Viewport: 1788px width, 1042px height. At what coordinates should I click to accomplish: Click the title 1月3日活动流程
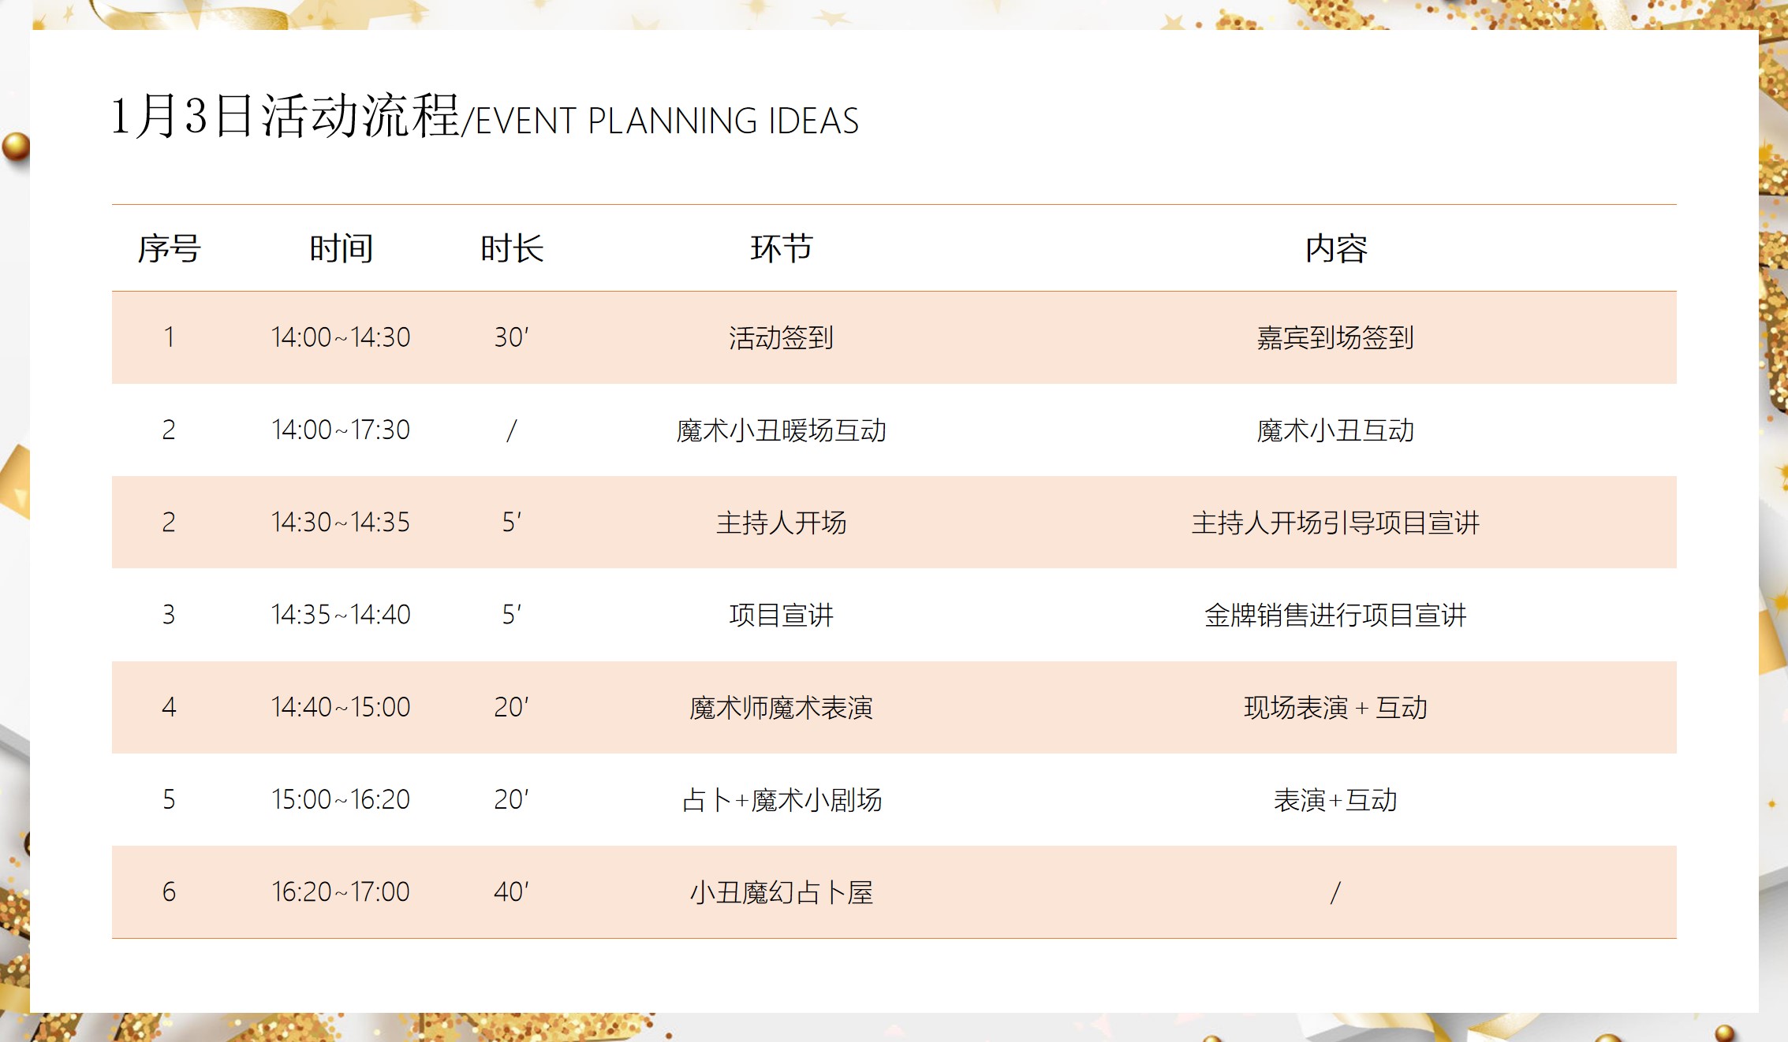tap(286, 116)
